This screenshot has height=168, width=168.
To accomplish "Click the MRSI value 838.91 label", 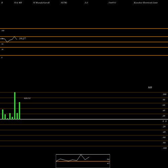I will [x=27, y=98].
